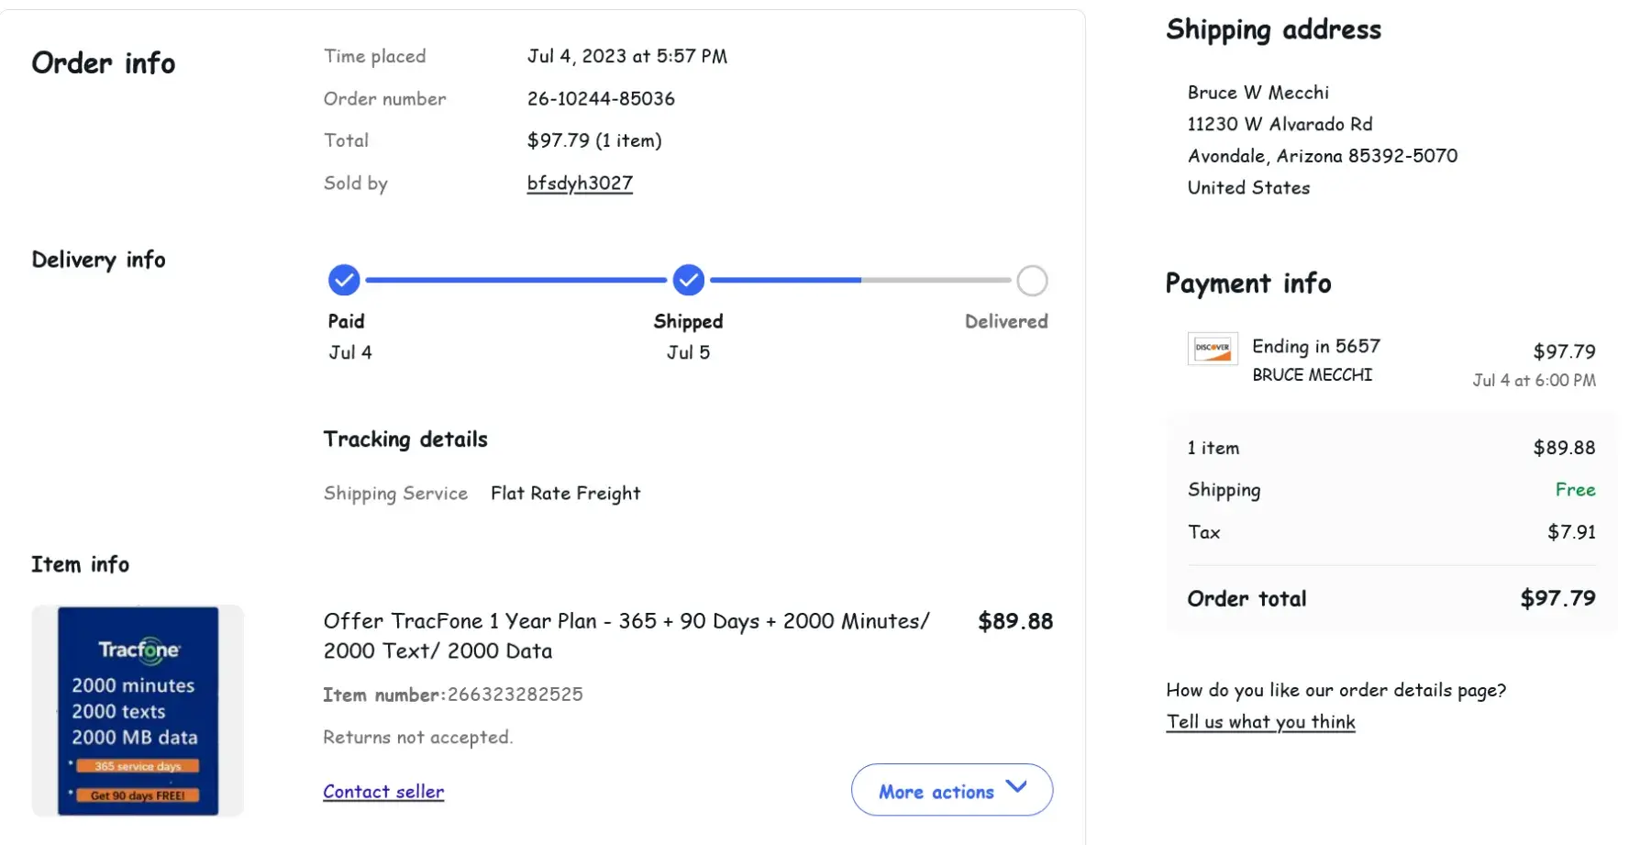Click the Contact seller link

pyautogui.click(x=383, y=792)
